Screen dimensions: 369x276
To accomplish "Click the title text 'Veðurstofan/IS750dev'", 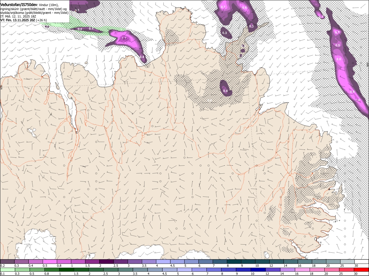I will click(19, 5).
